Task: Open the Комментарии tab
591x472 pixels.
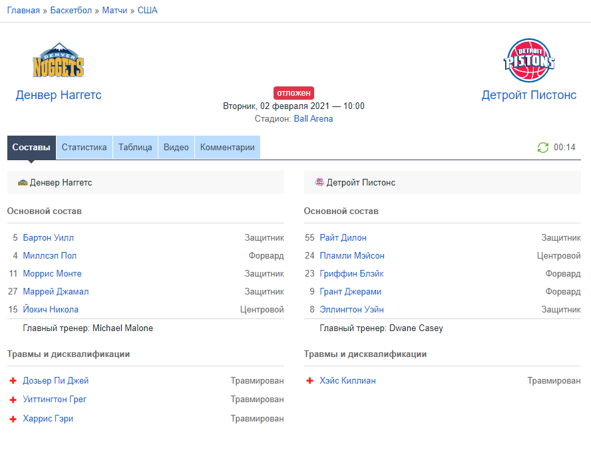Action: point(228,148)
